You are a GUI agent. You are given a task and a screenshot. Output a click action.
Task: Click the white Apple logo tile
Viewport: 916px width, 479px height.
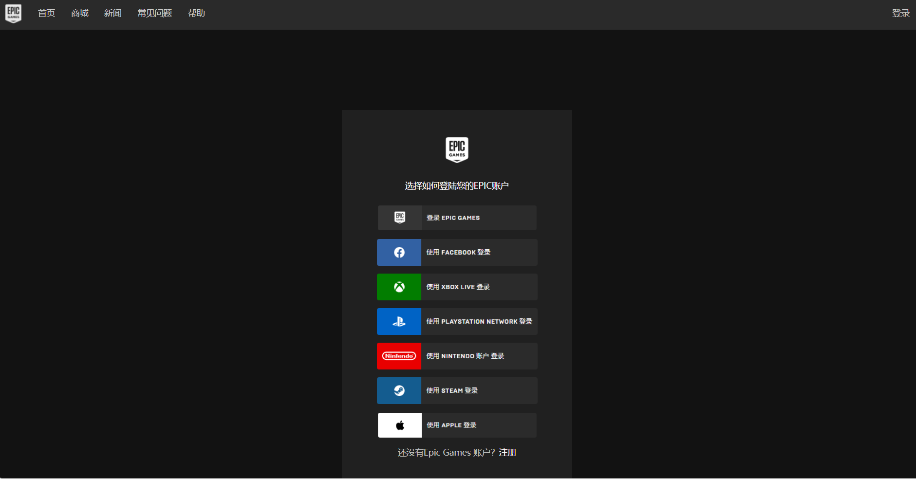click(x=399, y=425)
